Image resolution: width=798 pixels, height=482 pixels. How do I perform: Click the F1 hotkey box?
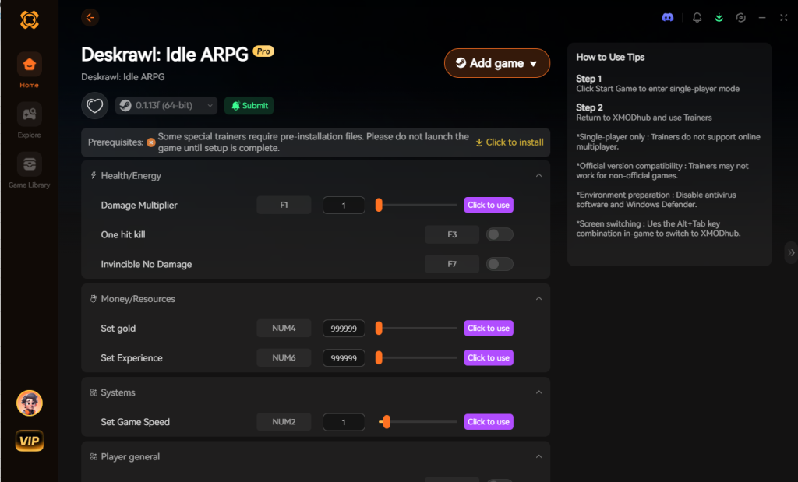pyautogui.click(x=284, y=205)
